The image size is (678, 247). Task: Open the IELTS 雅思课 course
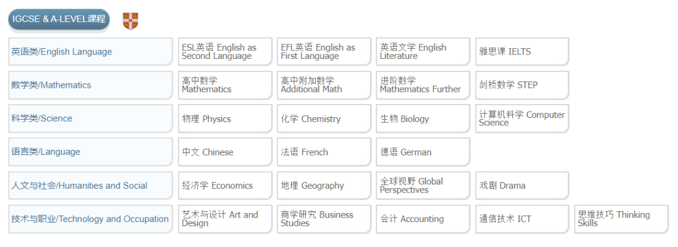coord(522,52)
